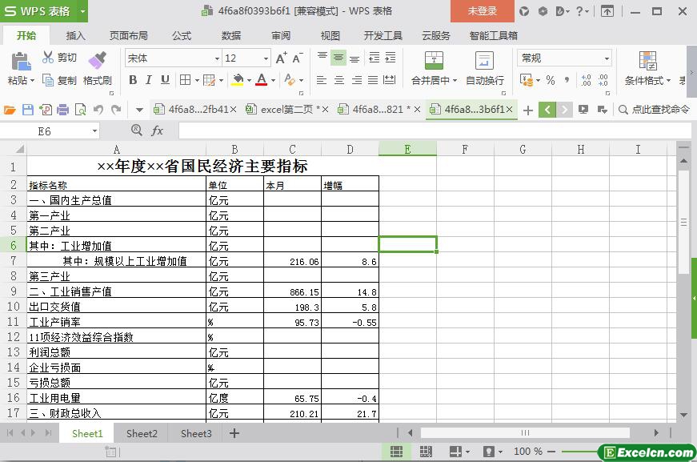Click the 未登录 login button

tap(483, 11)
